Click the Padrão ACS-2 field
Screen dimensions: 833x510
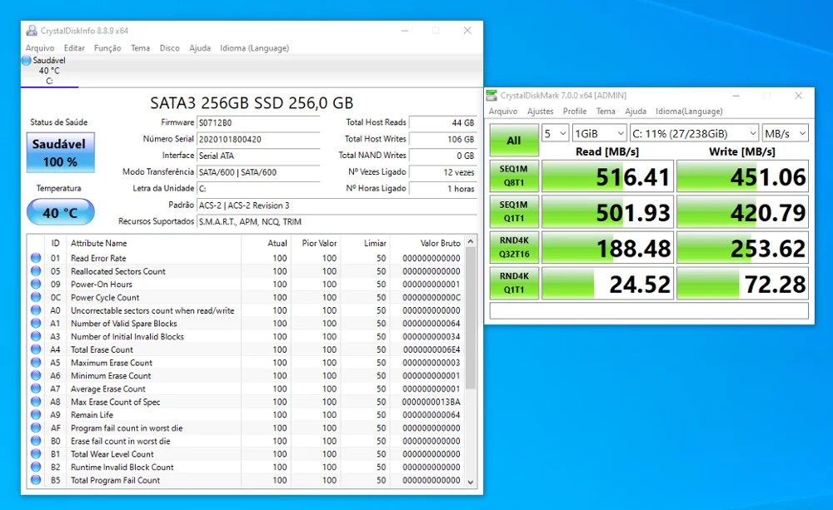(x=337, y=205)
